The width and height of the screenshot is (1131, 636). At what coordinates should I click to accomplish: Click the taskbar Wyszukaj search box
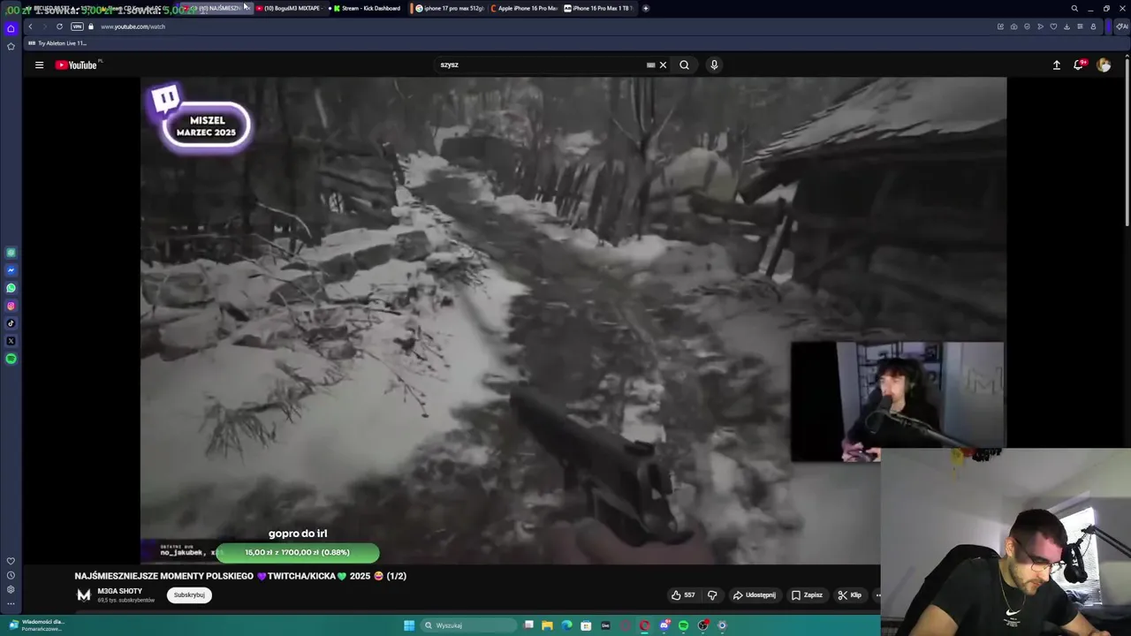(x=468, y=625)
